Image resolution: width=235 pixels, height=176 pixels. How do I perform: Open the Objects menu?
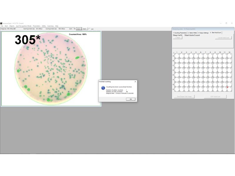12,26
